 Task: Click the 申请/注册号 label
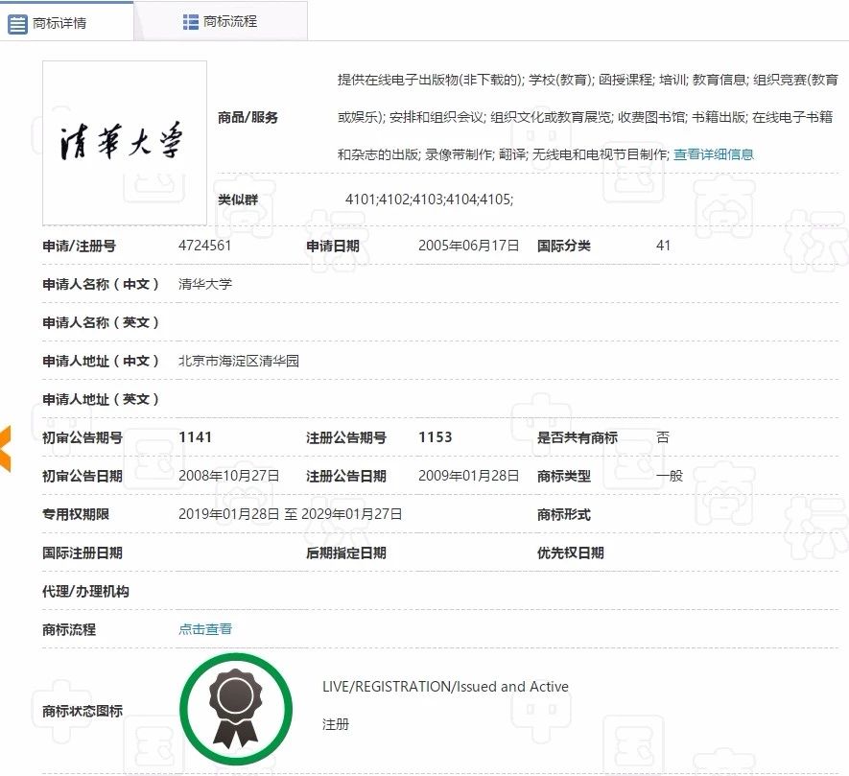[79, 246]
